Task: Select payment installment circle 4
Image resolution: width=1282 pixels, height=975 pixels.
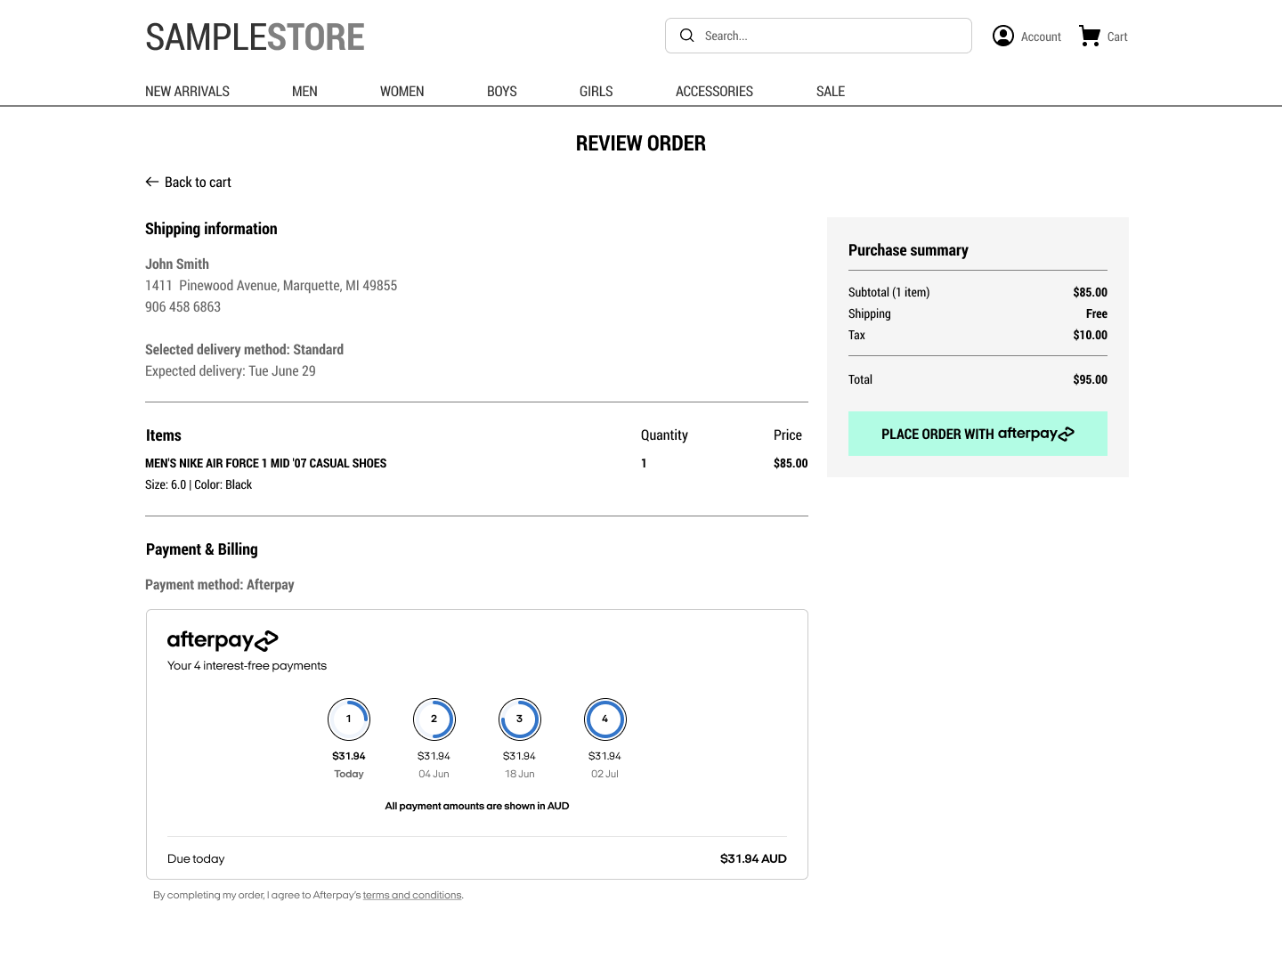Action: (605, 719)
